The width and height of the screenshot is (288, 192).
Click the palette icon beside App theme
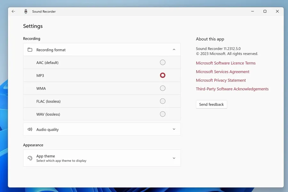(30, 158)
